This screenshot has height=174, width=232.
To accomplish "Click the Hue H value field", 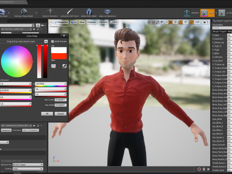I will click(51, 84).
